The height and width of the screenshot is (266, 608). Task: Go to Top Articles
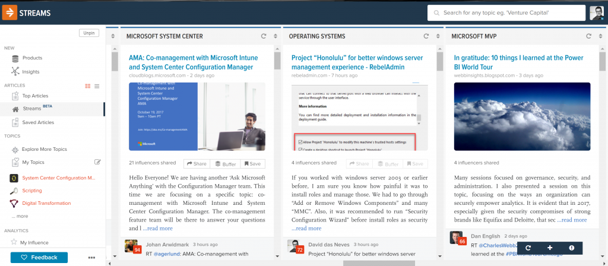click(35, 96)
